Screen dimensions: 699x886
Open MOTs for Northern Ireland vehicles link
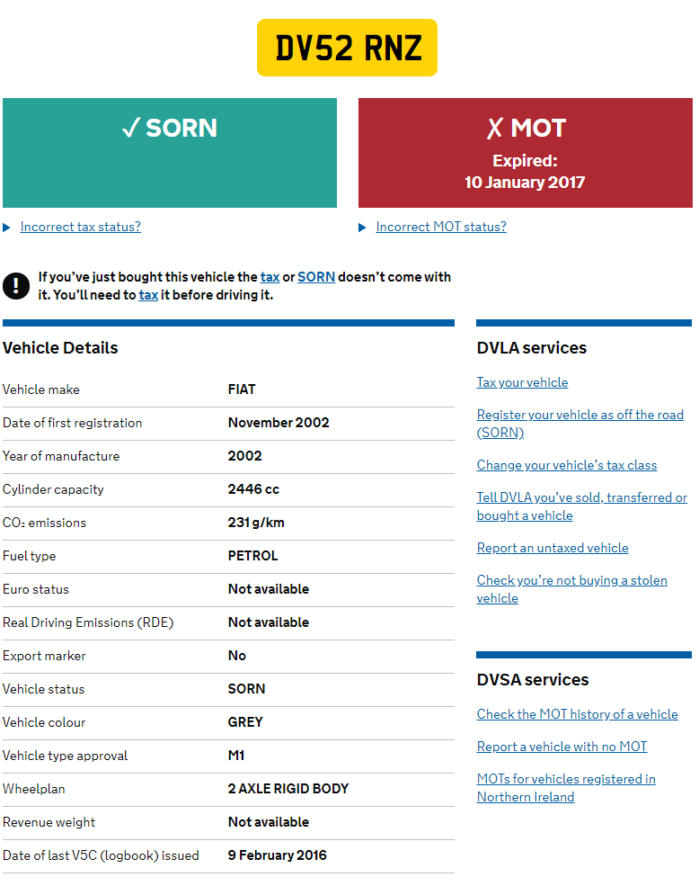pos(566,779)
